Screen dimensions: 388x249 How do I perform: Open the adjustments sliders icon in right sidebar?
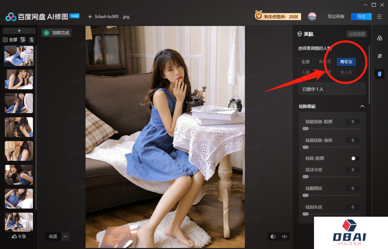(x=380, y=56)
